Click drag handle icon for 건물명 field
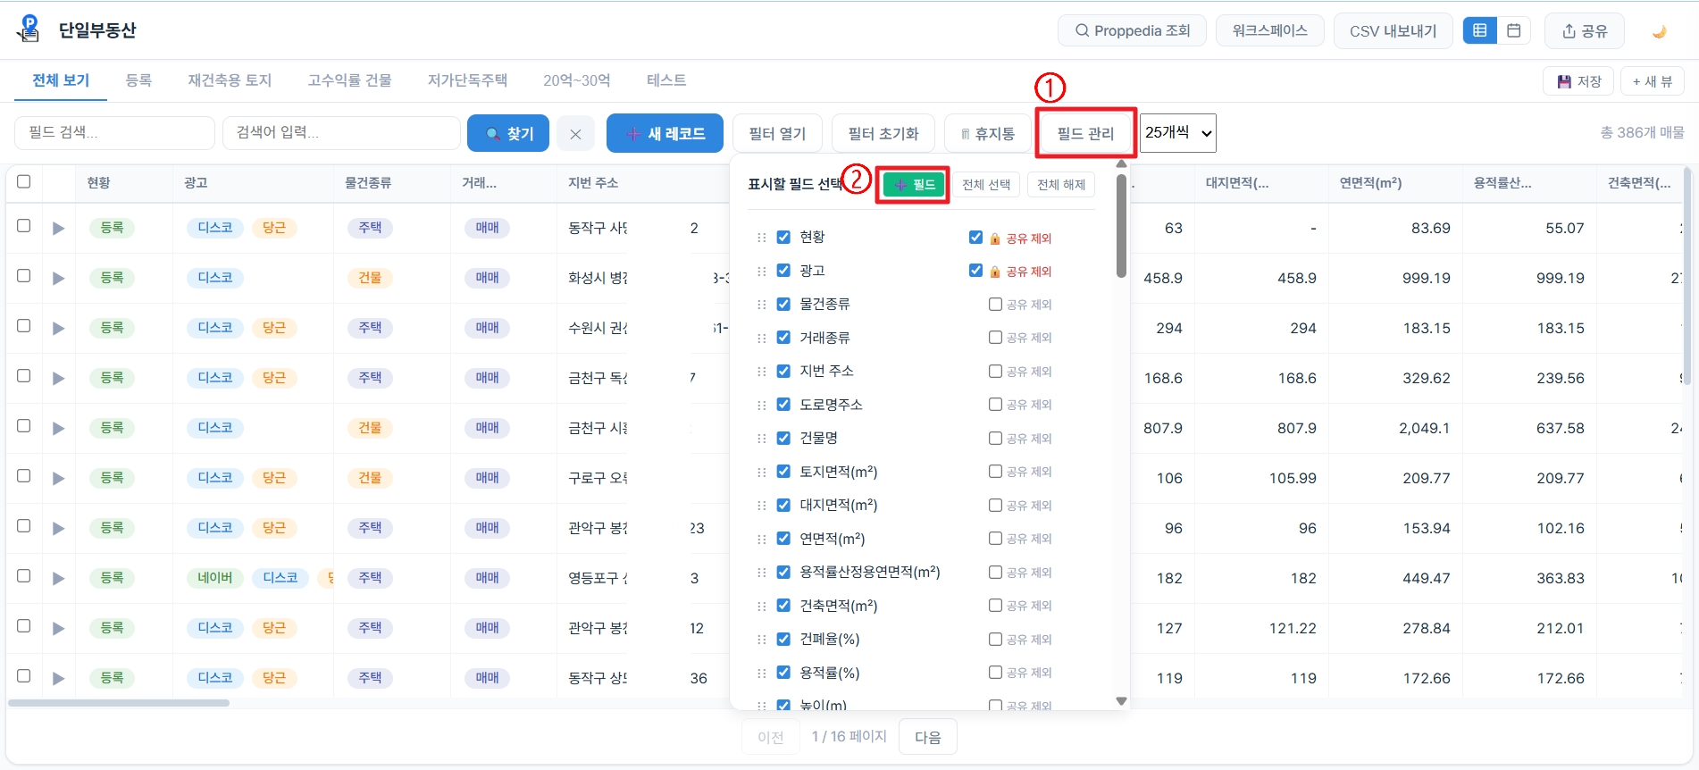The height and width of the screenshot is (770, 1699). coord(762,439)
